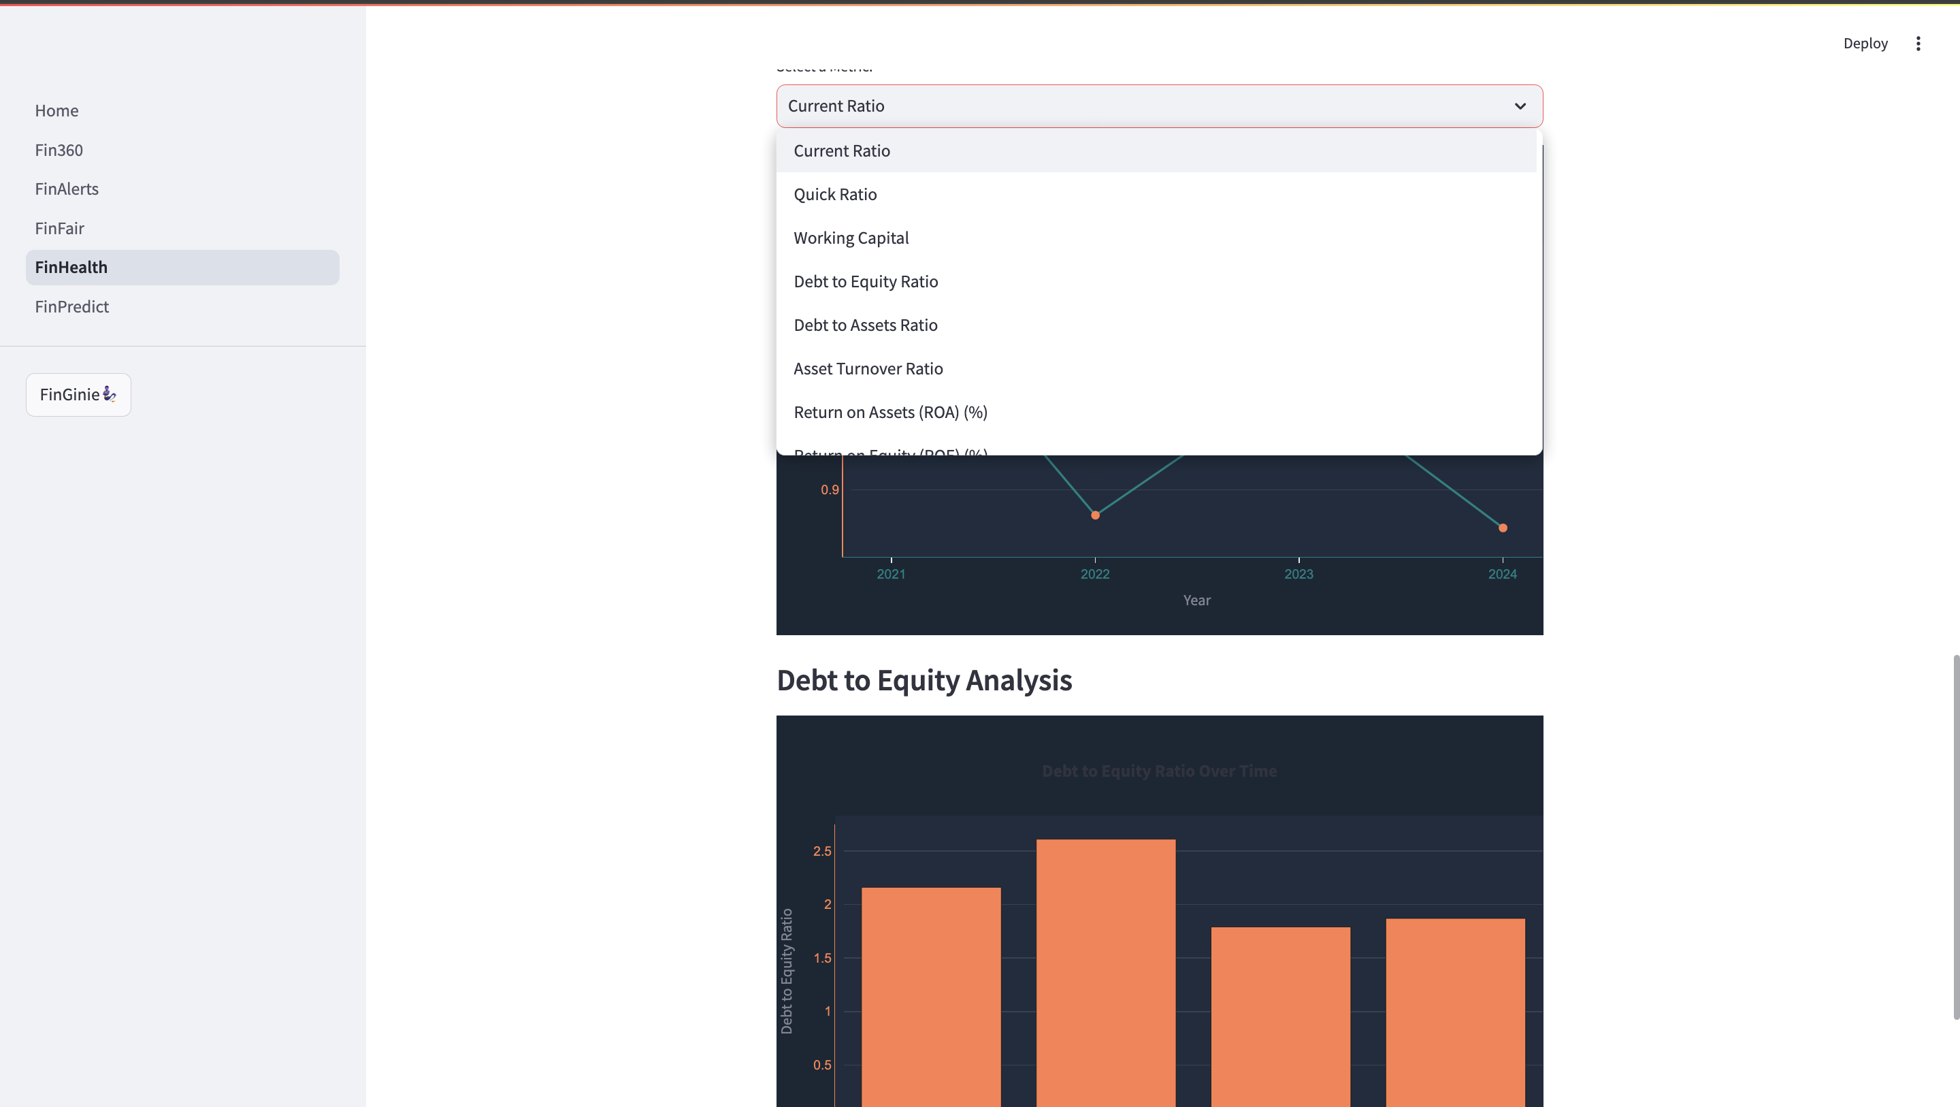Click the dropdown chevron arrow icon
Screen dimensions: 1960x1107
pyautogui.click(x=1520, y=106)
